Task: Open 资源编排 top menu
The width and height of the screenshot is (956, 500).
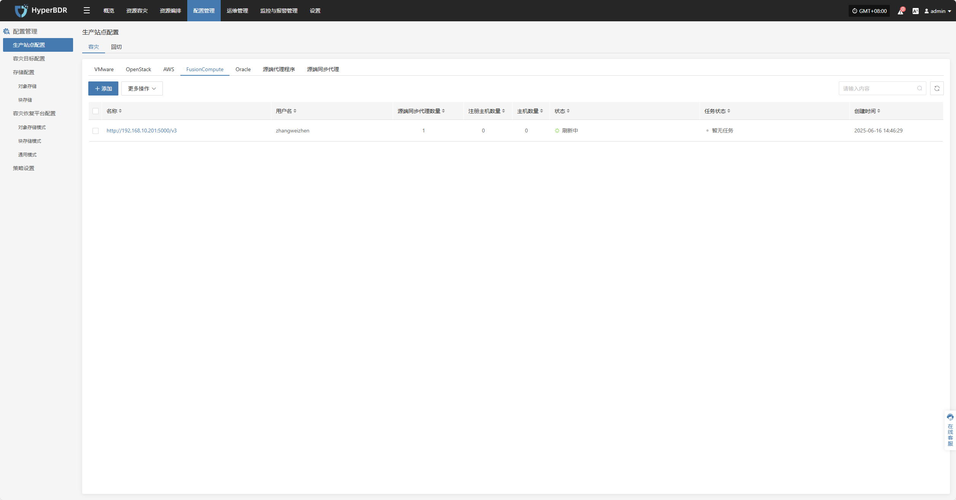Action: [170, 11]
